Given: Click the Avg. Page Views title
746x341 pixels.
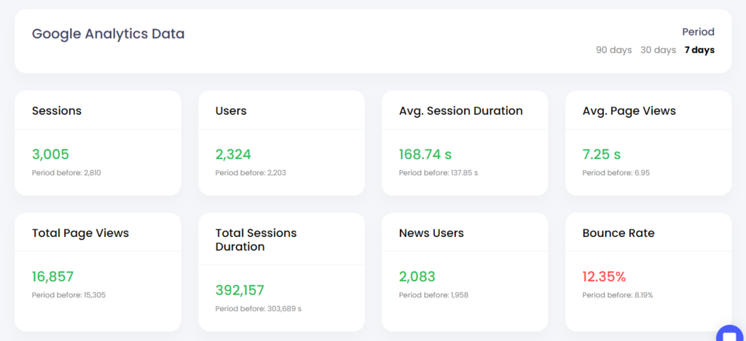Looking at the screenshot, I should (629, 111).
